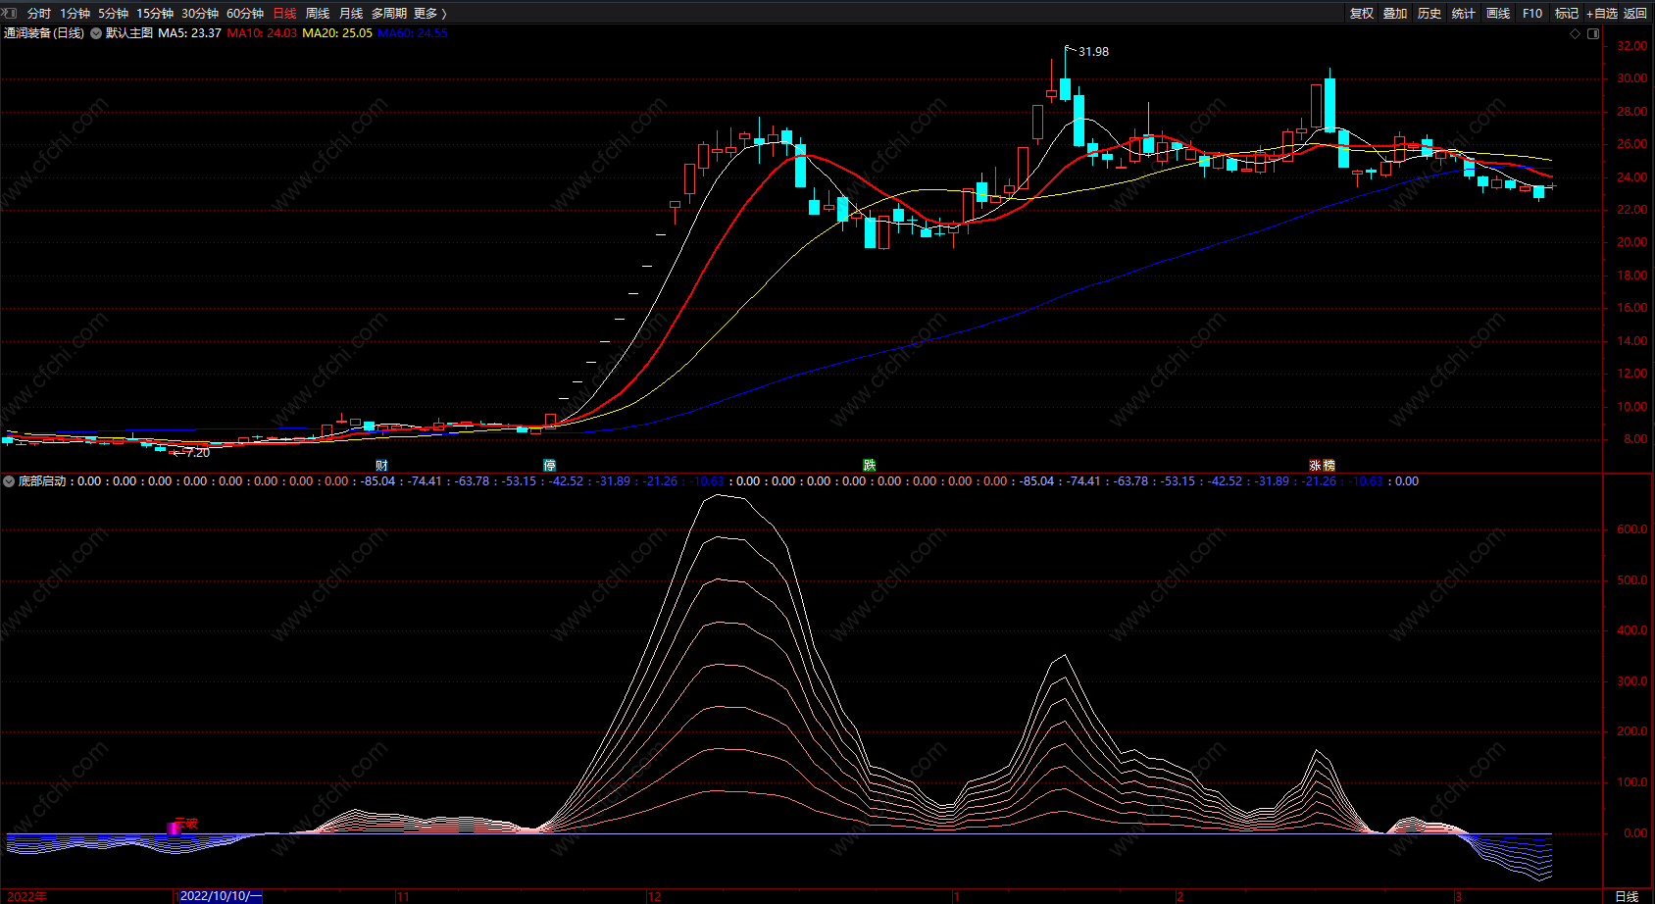Toggle the right side panel icon

click(1593, 33)
